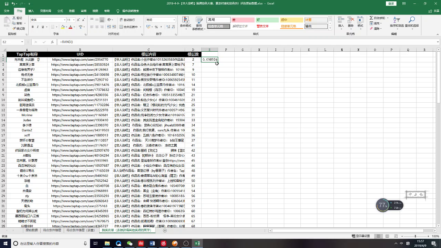Apply the 适中 (Neutral) cell style
The image size is (441, 248).
(291, 20)
